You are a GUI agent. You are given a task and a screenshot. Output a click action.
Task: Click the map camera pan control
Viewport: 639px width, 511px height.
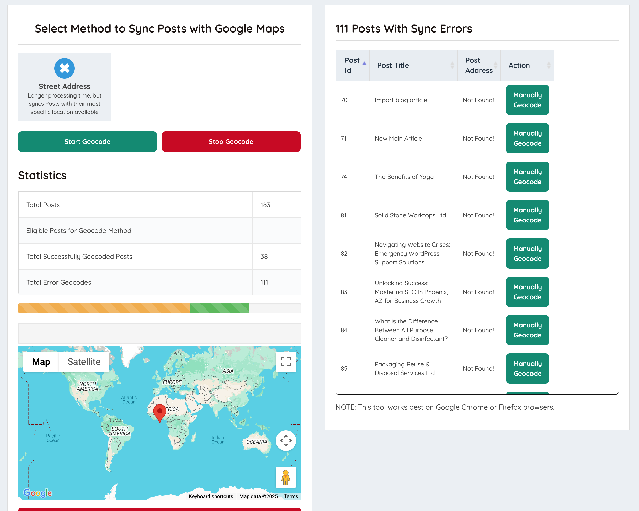[286, 440]
